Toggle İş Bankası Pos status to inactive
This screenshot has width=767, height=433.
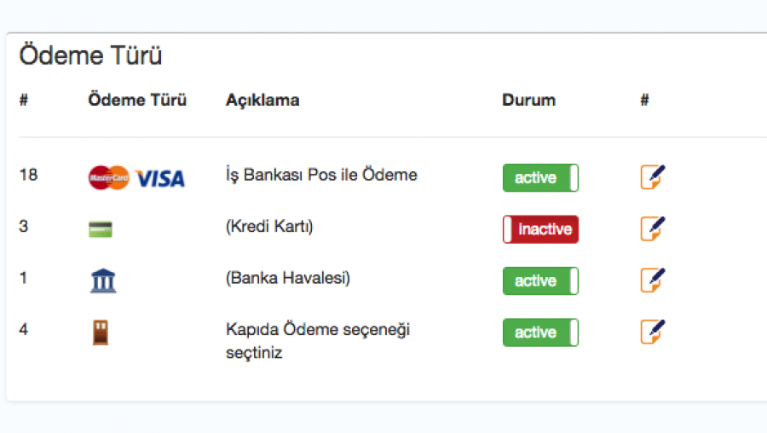[x=540, y=178]
